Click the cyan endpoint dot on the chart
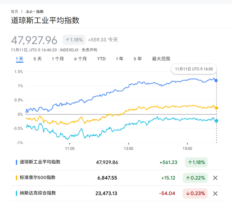Image resolution: width=232 pixels, height=202 pixels. [216, 121]
